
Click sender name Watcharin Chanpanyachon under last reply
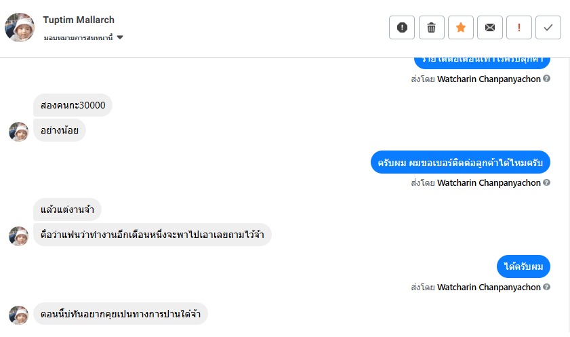(489, 287)
